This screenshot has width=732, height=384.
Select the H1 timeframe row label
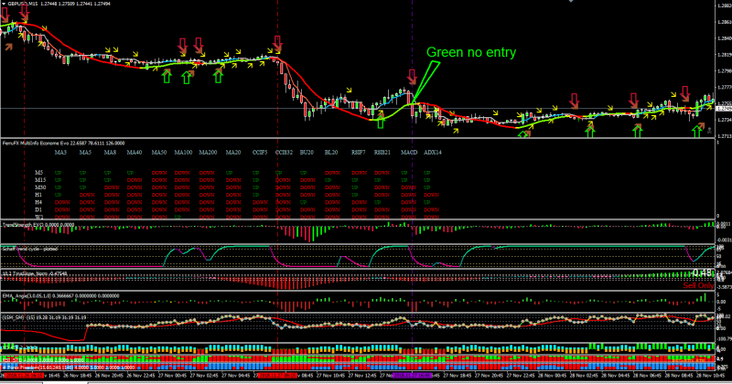38,195
